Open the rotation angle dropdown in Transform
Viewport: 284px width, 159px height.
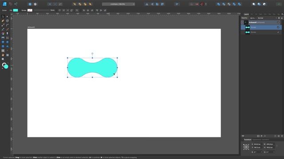[x=261, y=152]
